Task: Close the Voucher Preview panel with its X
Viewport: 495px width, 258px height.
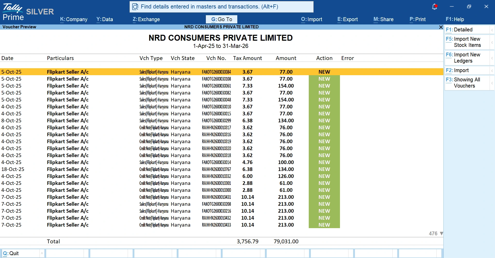Action: click(441, 27)
